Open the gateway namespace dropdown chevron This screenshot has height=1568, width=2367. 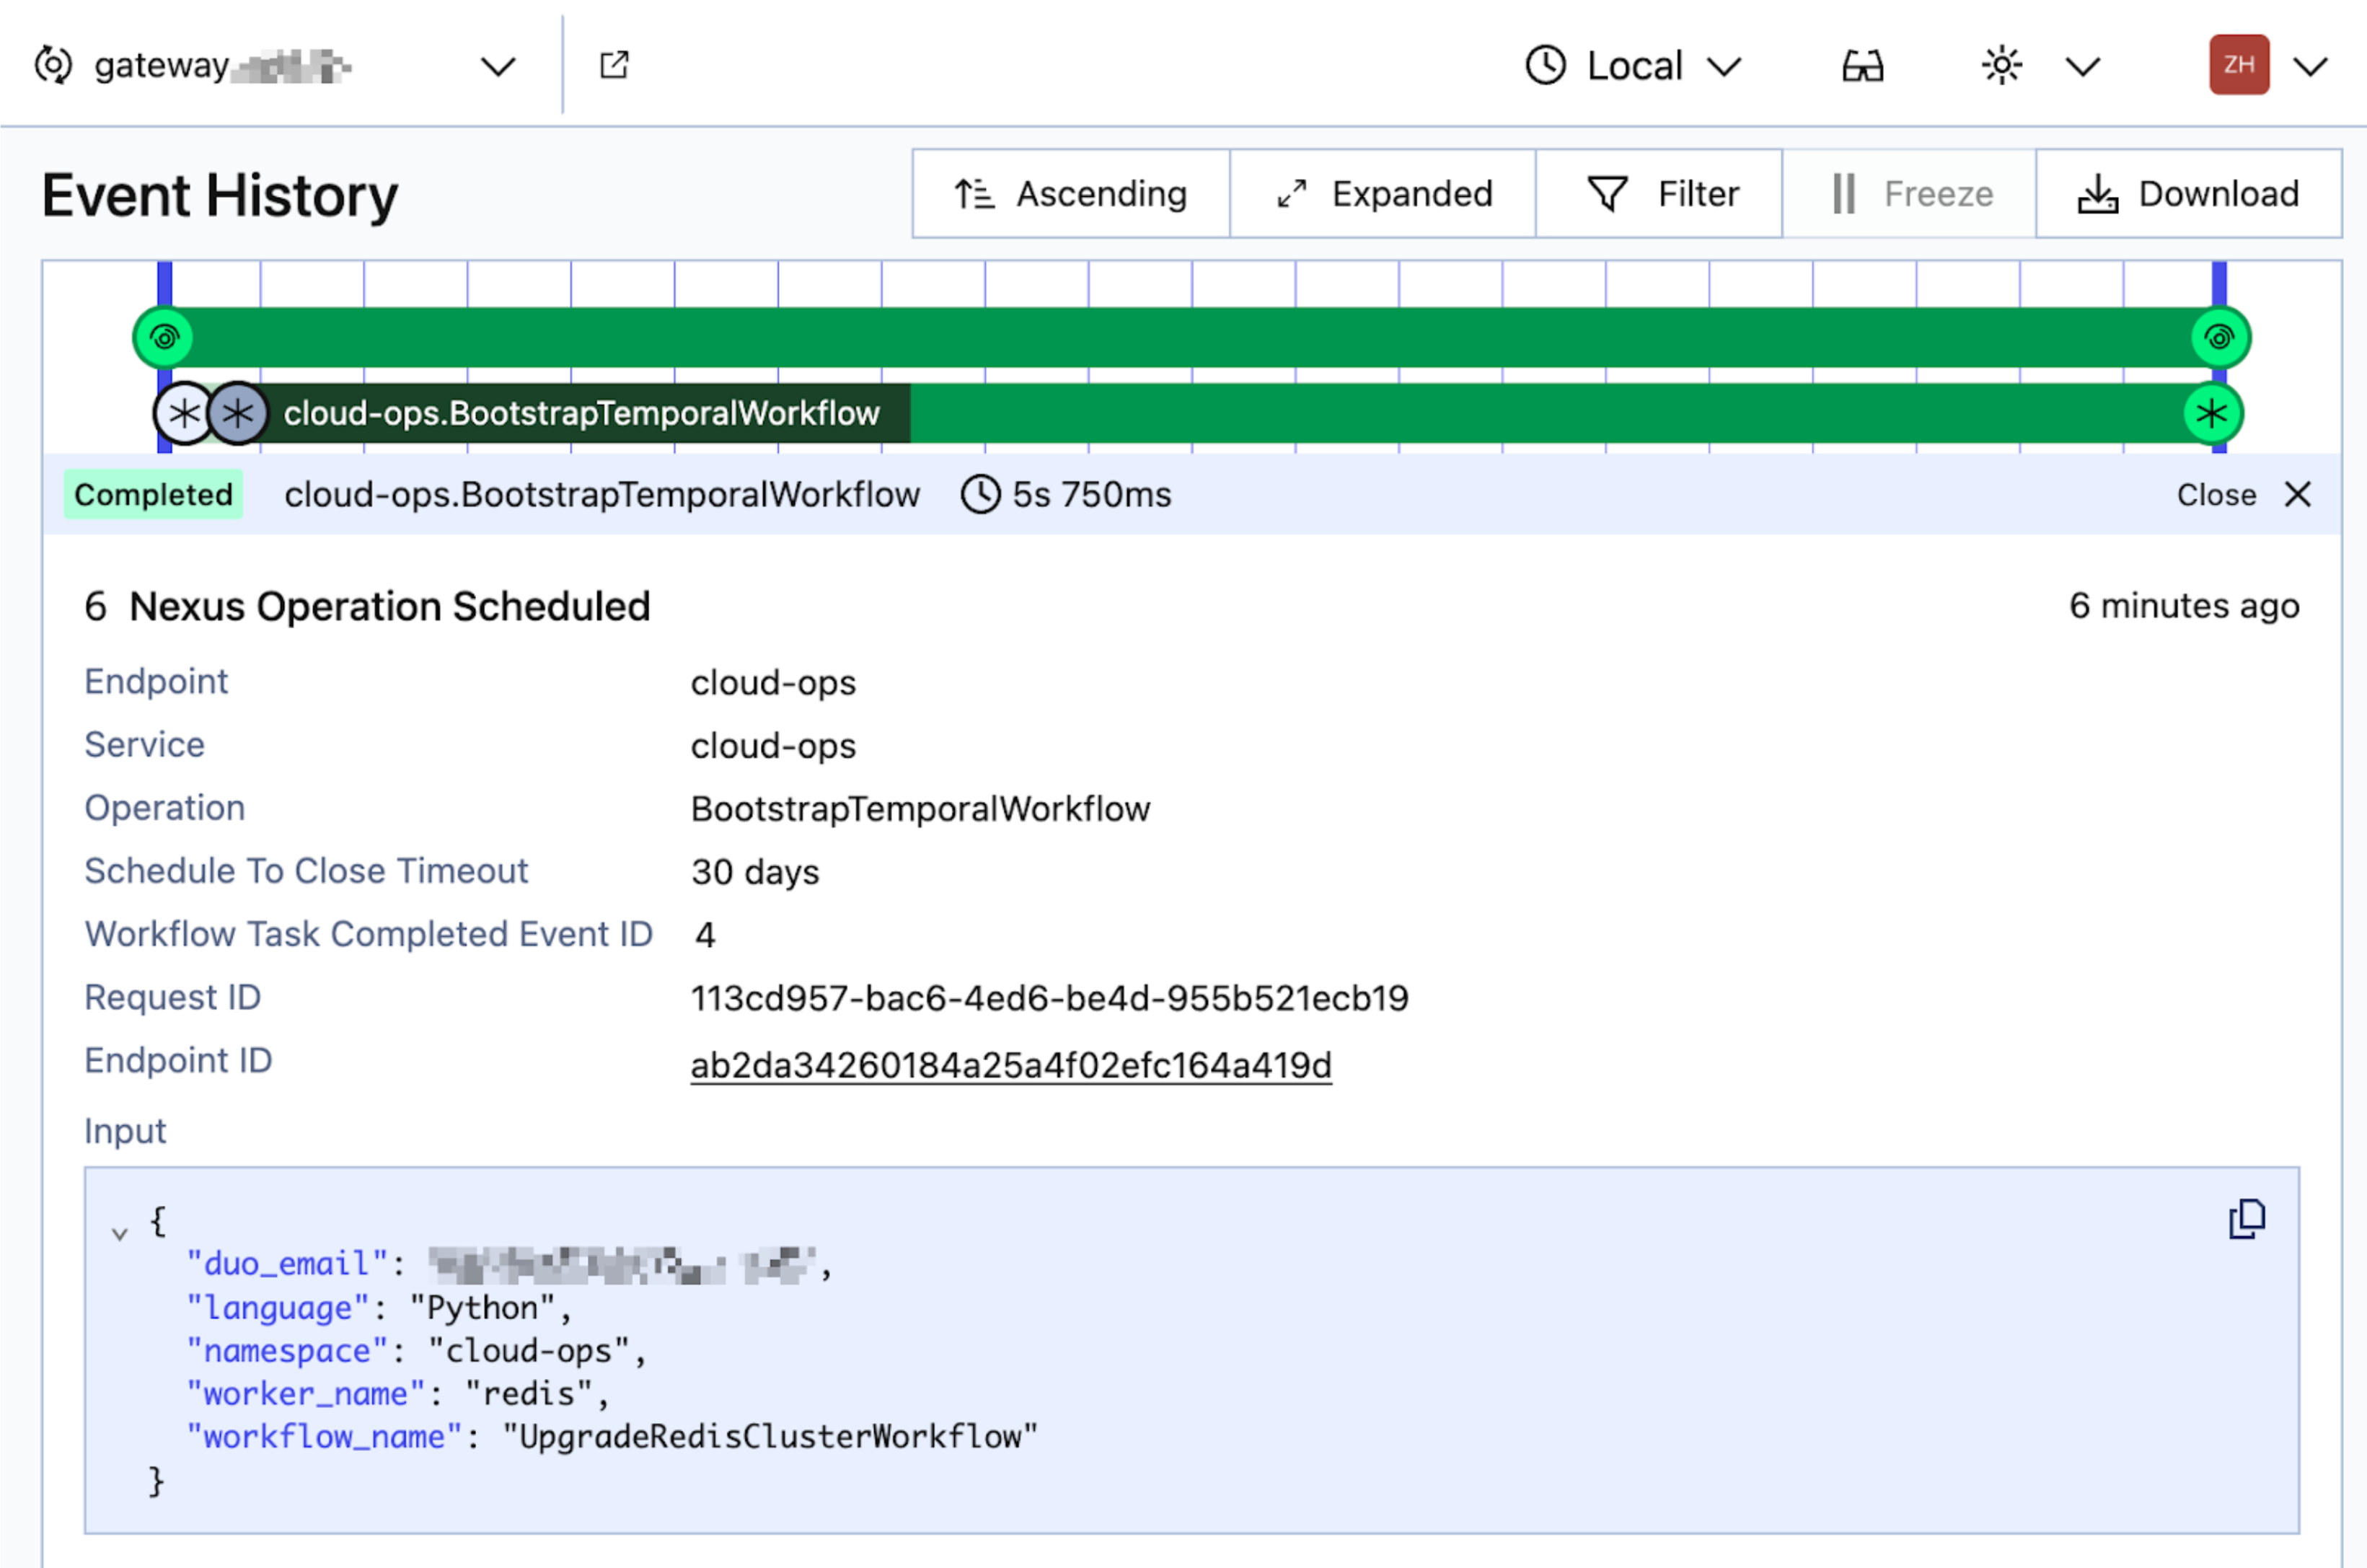497,67
